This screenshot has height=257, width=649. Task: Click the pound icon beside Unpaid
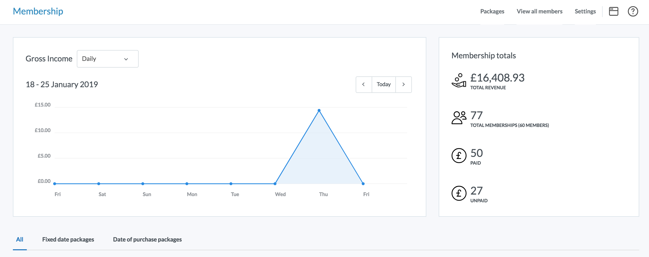tap(459, 193)
